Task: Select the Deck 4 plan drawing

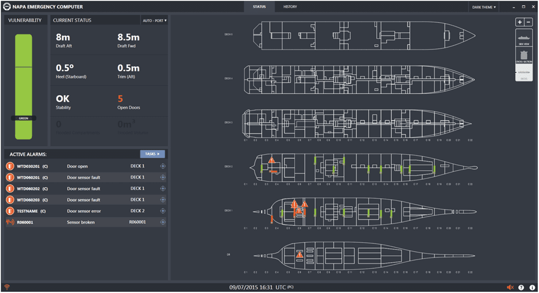Action: pos(359,79)
